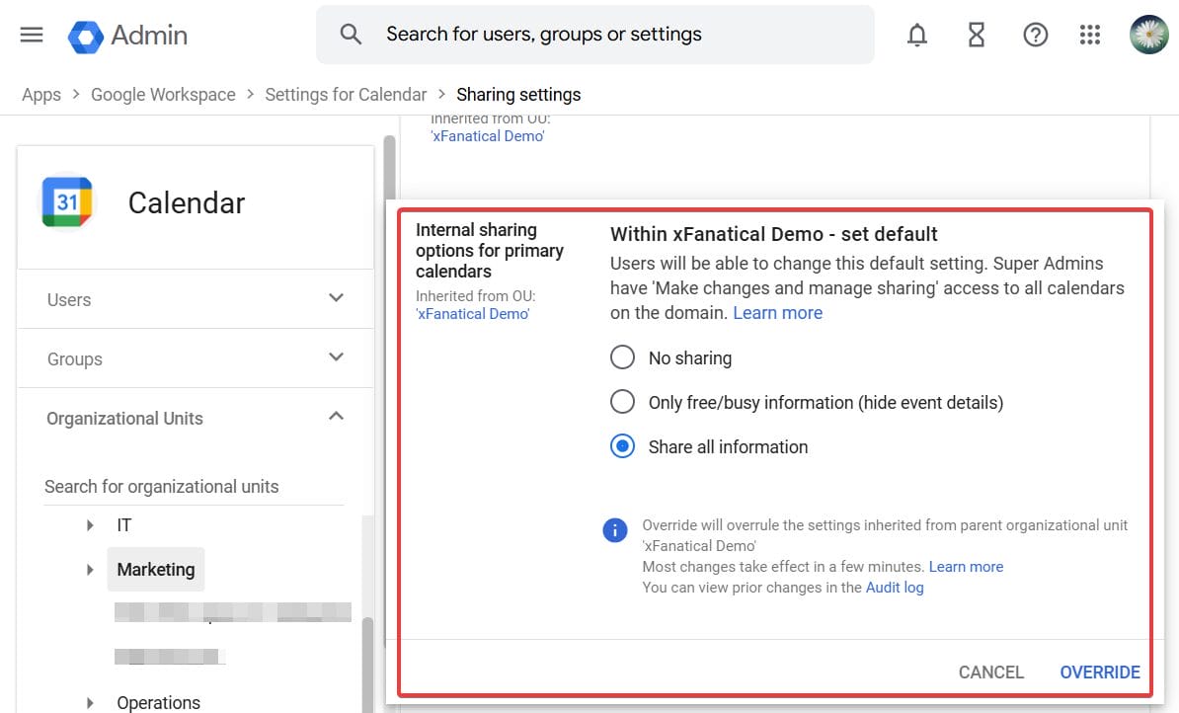Open the account profile avatar

1149,35
